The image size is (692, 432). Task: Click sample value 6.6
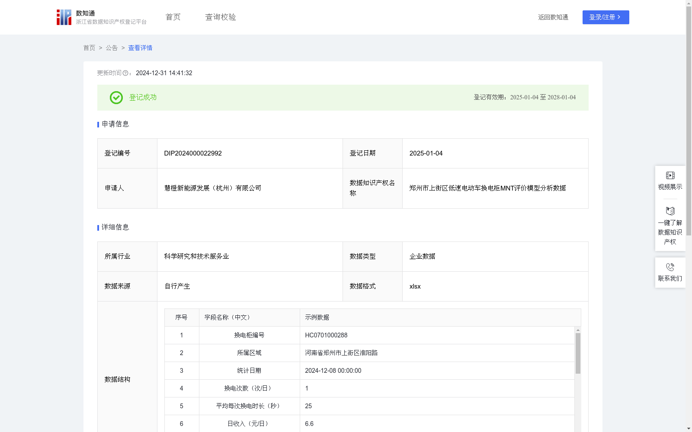(309, 424)
